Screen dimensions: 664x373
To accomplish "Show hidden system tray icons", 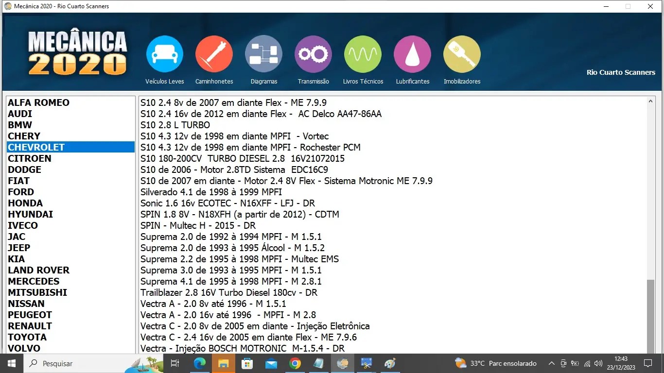I will [x=551, y=363].
